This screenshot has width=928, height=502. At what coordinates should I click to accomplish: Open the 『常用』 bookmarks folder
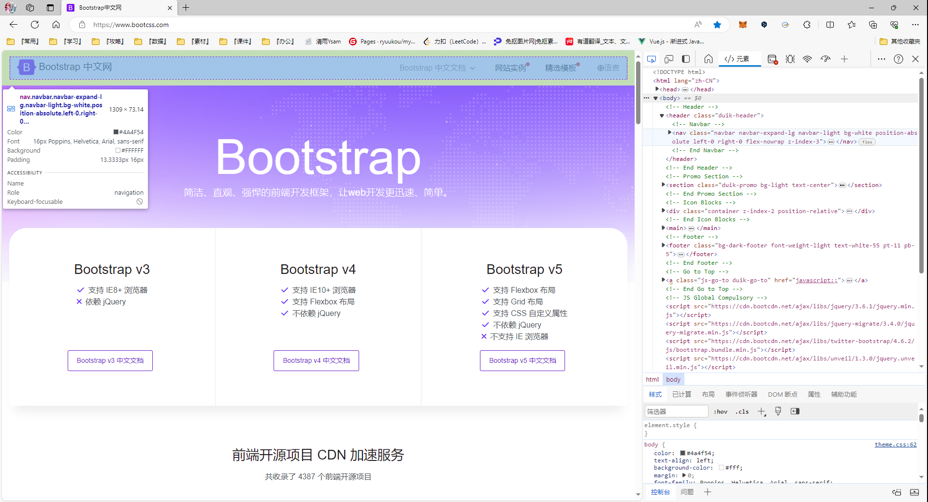[23, 42]
